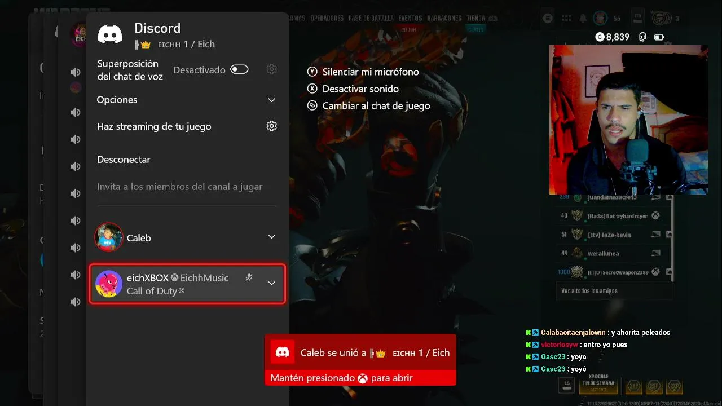Open the TIENDA tab

[476, 18]
